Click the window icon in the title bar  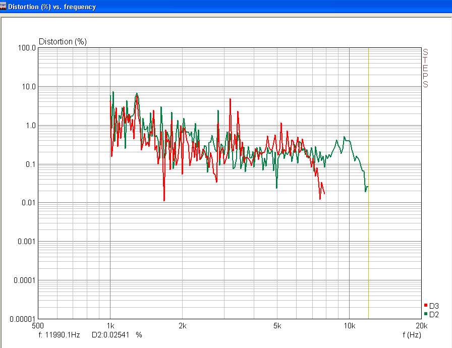pyautogui.click(x=3, y=7)
